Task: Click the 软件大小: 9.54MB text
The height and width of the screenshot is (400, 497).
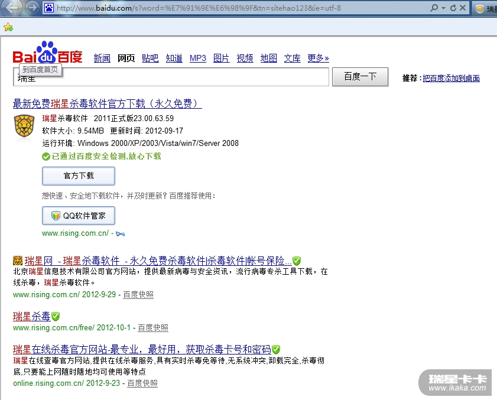Action: point(73,131)
